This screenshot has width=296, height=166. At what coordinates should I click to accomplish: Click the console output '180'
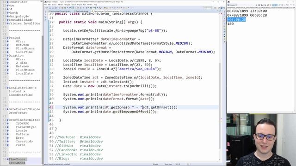[230, 24]
